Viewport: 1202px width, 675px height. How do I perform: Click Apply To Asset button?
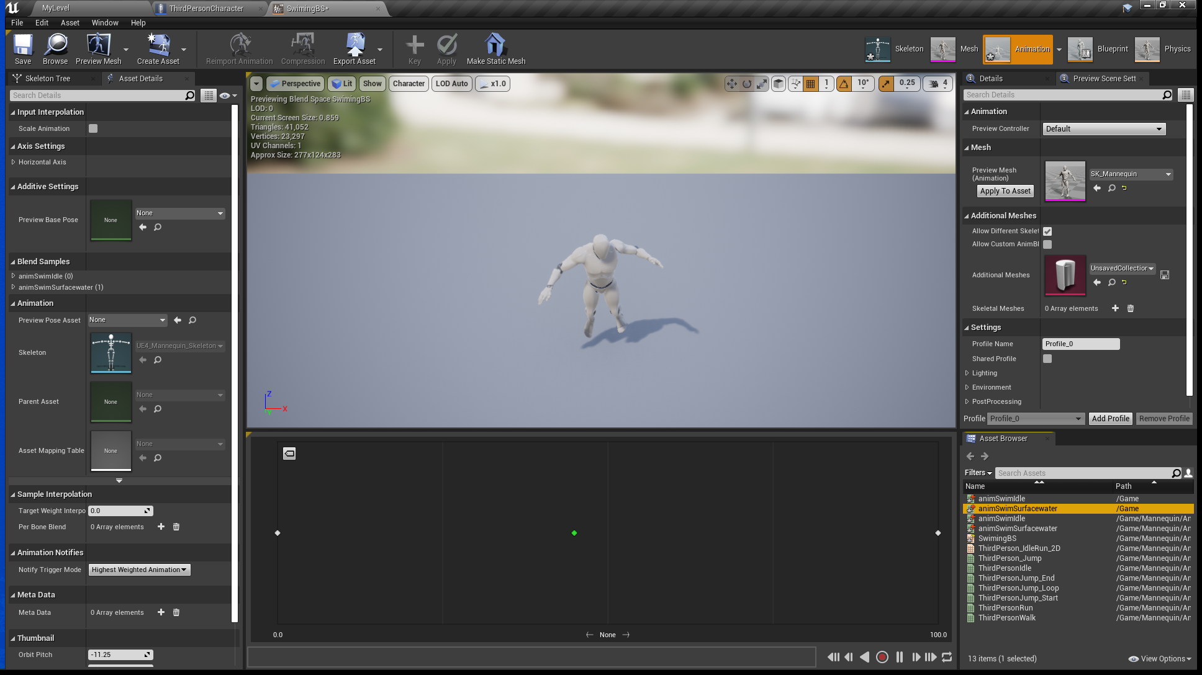point(1005,190)
